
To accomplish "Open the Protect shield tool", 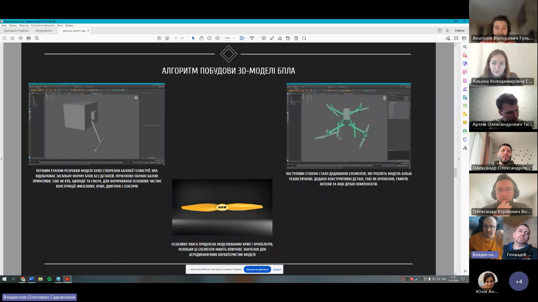I will pyautogui.click(x=465, y=140).
